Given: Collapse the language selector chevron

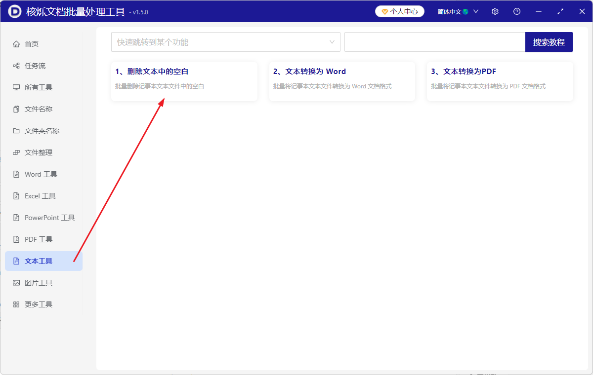Looking at the screenshot, I should [475, 11].
